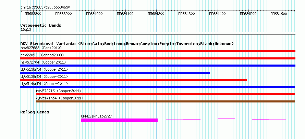Click the 16q13 band label
The image size is (305, 139).
(26, 29)
